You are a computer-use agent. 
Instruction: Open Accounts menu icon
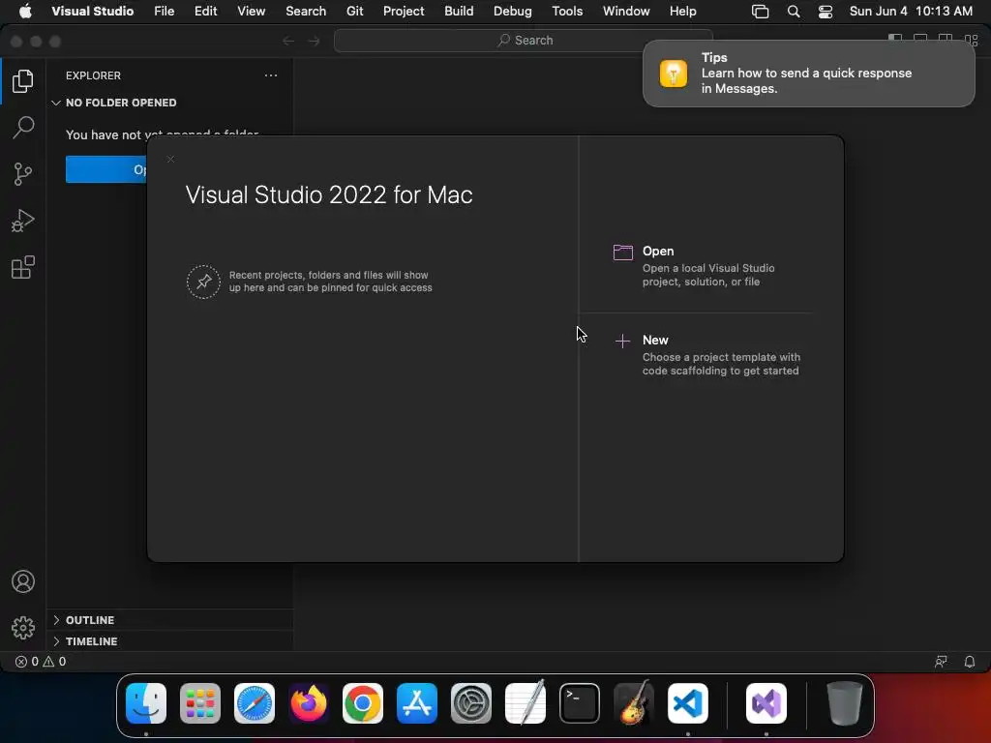coord(23,581)
